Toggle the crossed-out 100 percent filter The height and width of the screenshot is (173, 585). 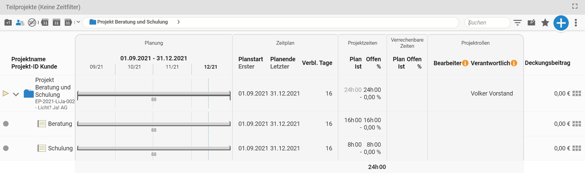32,22
